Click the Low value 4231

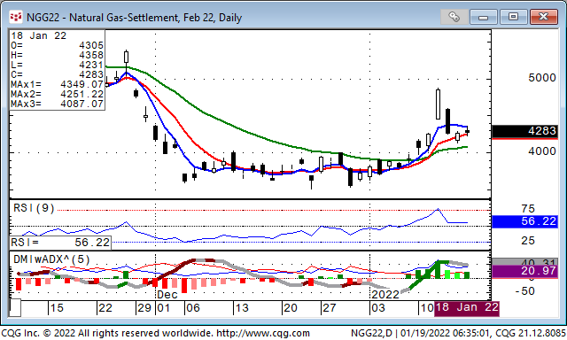pyautogui.click(x=91, y=65)
